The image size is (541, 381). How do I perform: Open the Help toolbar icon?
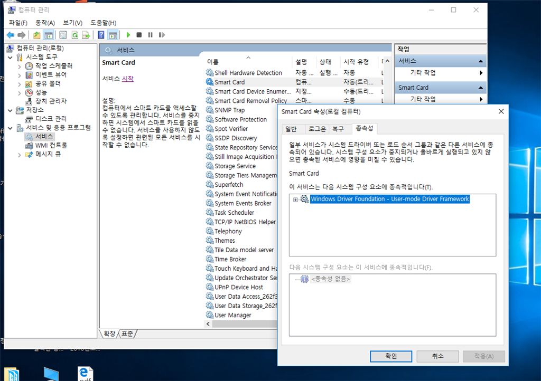point(101,35)
